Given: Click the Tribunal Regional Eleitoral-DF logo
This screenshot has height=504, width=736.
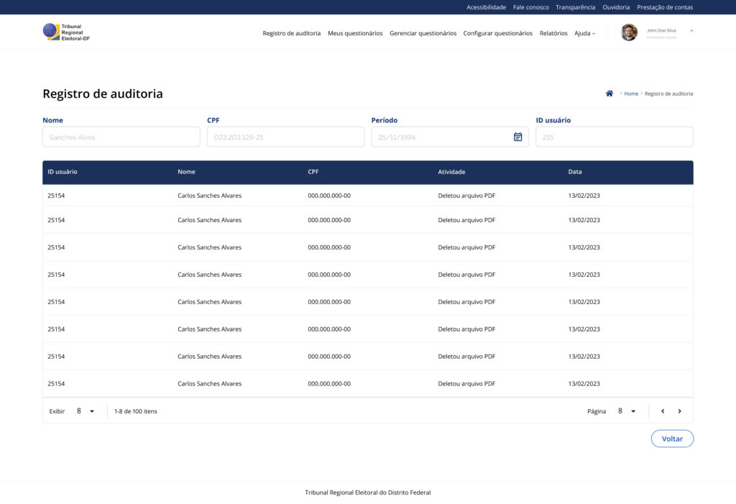Looking at the screenshot, I should (x=66, y=32).
